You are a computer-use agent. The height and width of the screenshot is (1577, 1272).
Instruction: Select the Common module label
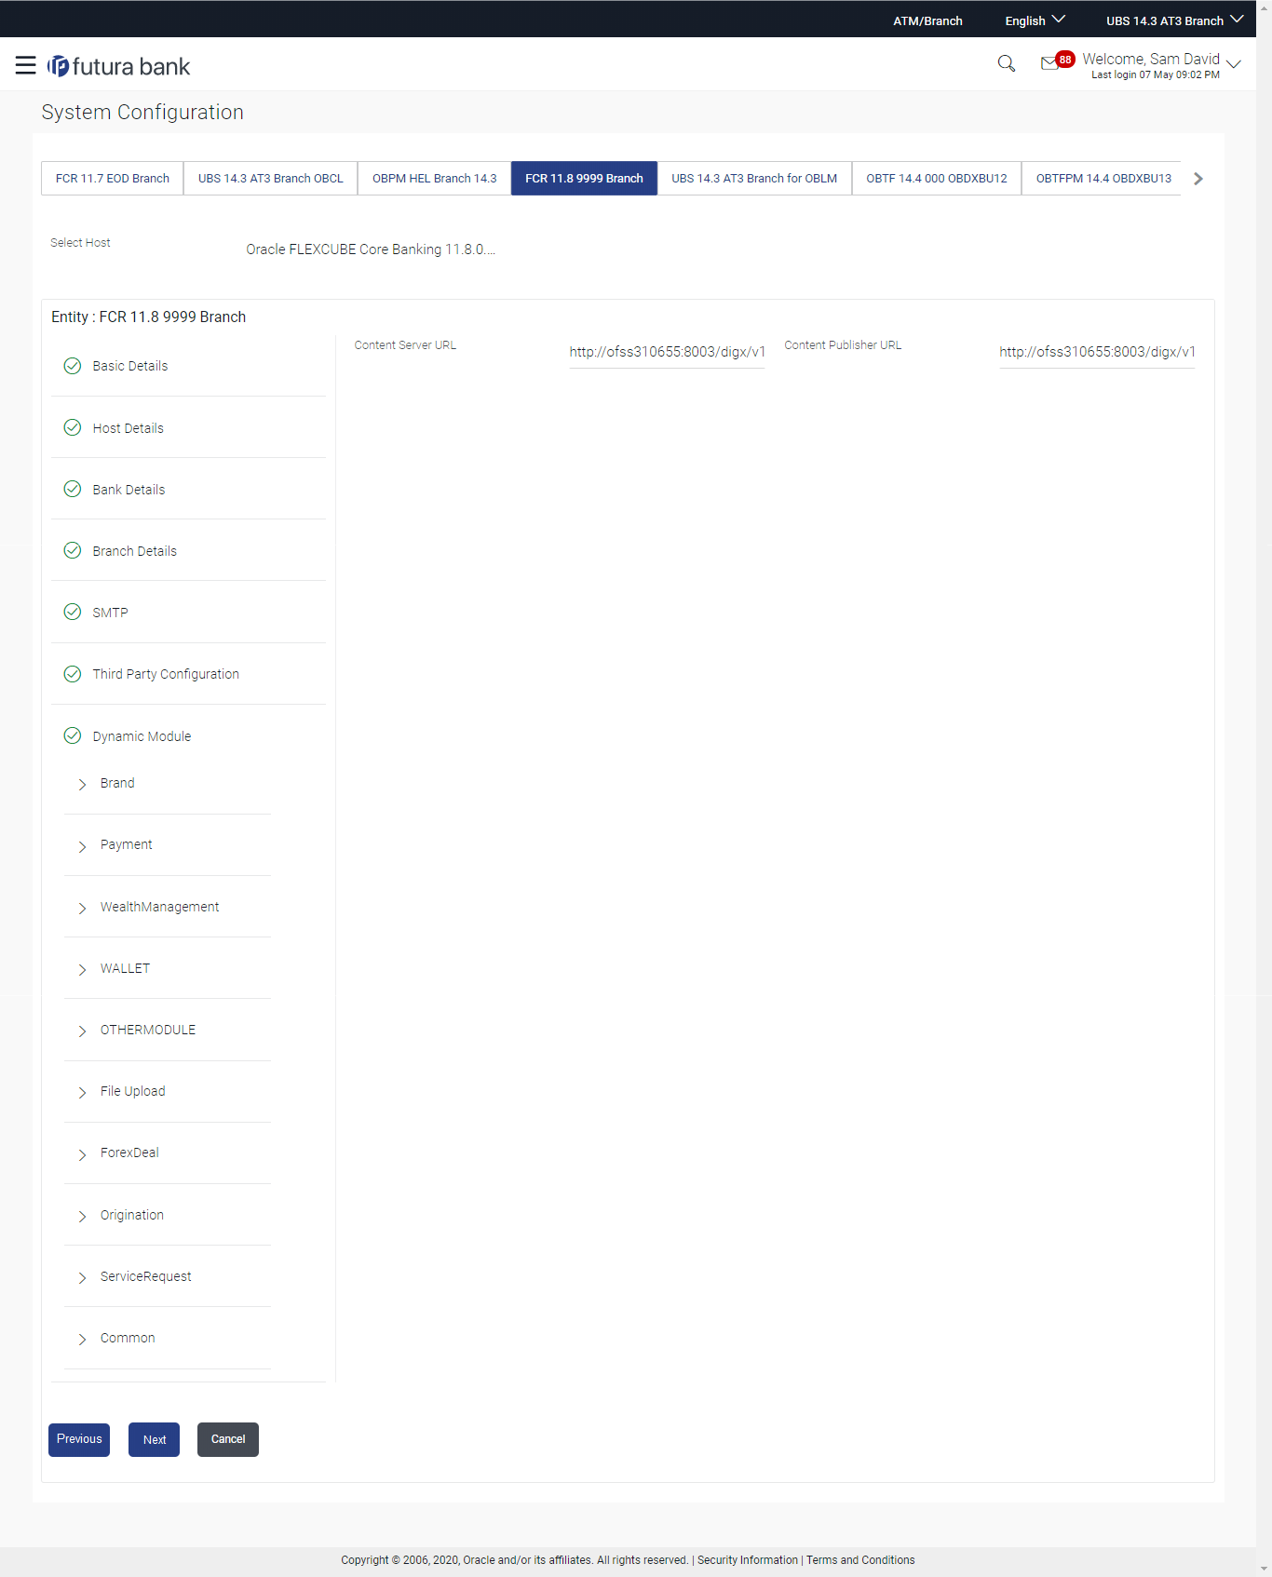[128, 1338]
